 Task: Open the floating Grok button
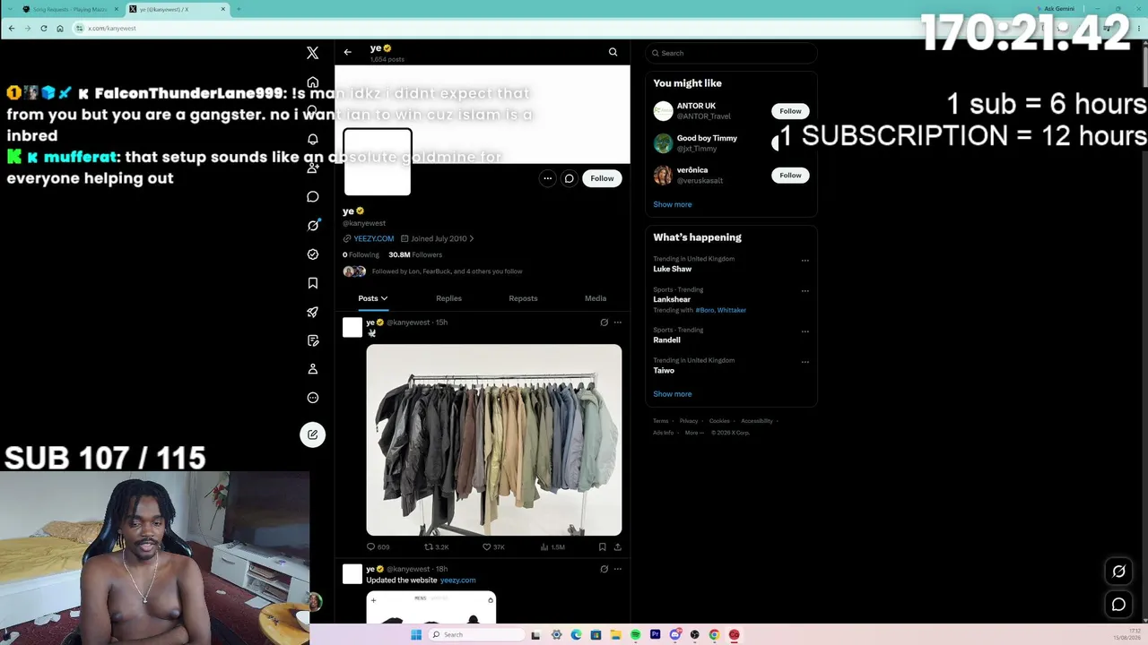1118,572
